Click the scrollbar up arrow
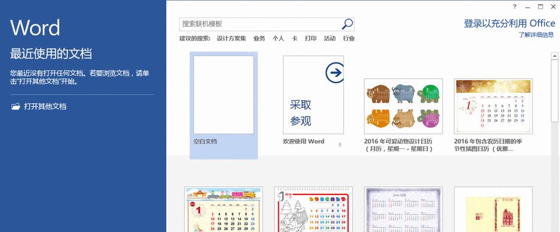The image size is (560, 232). coord(555,56)
